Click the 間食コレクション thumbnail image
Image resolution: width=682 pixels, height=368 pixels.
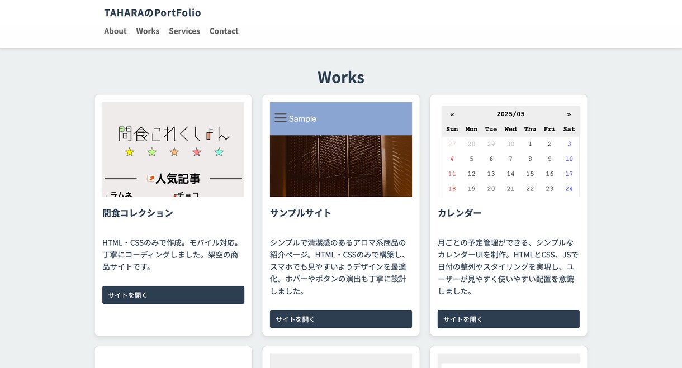(173, 149)
